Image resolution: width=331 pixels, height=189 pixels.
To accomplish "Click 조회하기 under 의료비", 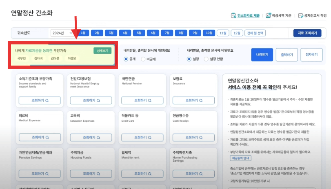I will (40, 137).
